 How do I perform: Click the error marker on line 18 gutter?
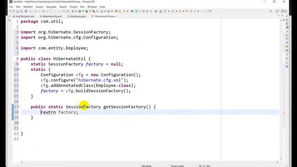click(x=13, y=112)
